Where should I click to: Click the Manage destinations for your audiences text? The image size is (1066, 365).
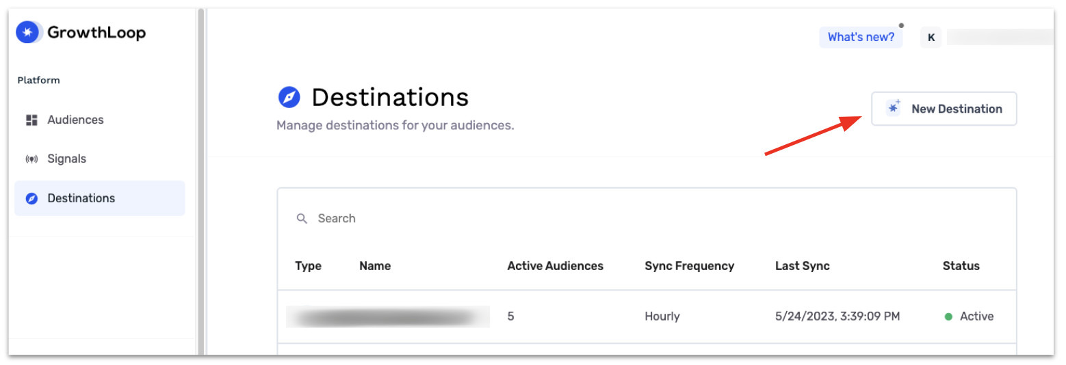(x=395, y=126)
